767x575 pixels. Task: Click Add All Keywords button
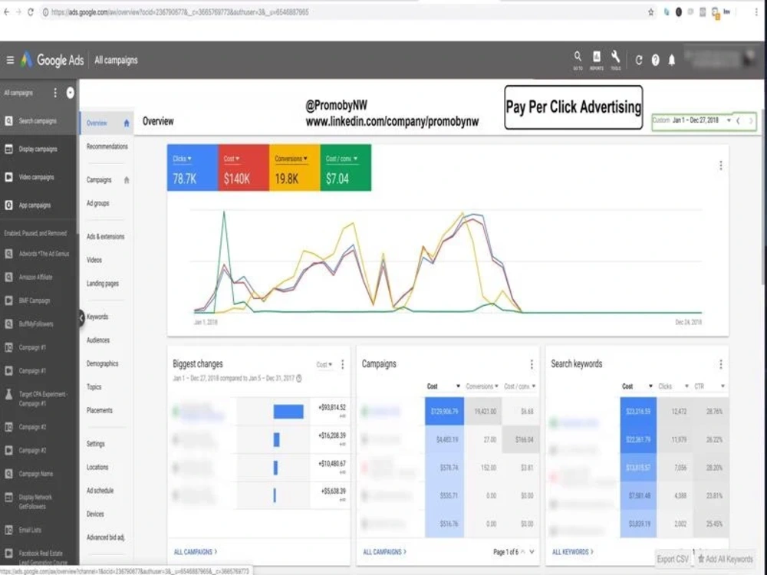[726, 559]
